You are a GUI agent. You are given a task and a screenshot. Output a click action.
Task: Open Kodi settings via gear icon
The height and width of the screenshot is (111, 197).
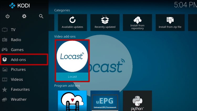(x=24, y=16)
